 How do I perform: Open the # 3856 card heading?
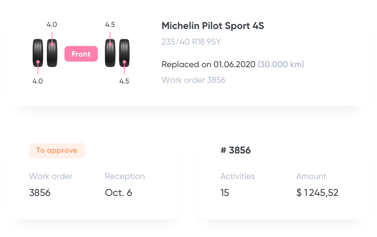(x=235, y=150)
